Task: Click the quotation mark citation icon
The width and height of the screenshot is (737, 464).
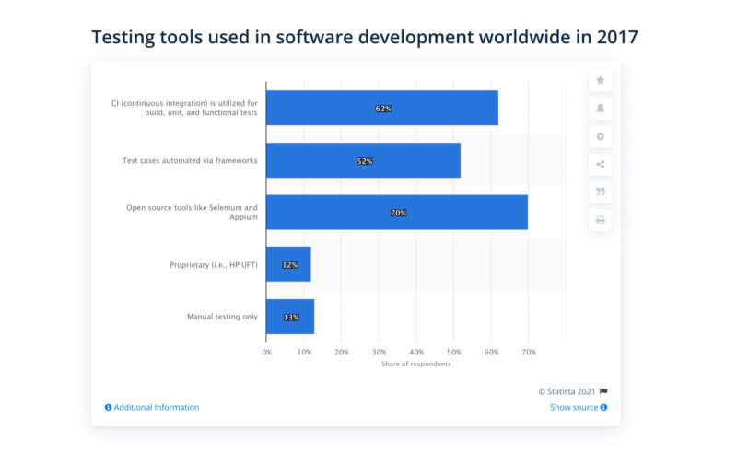Action: 600,192
